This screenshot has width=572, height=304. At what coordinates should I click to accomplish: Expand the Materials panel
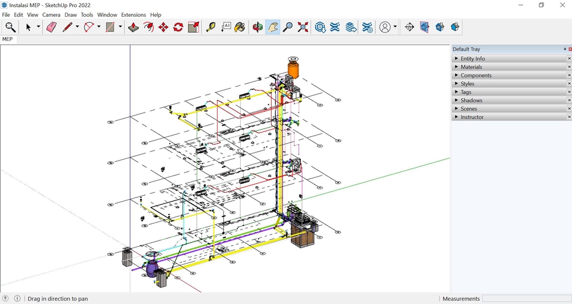509,67
